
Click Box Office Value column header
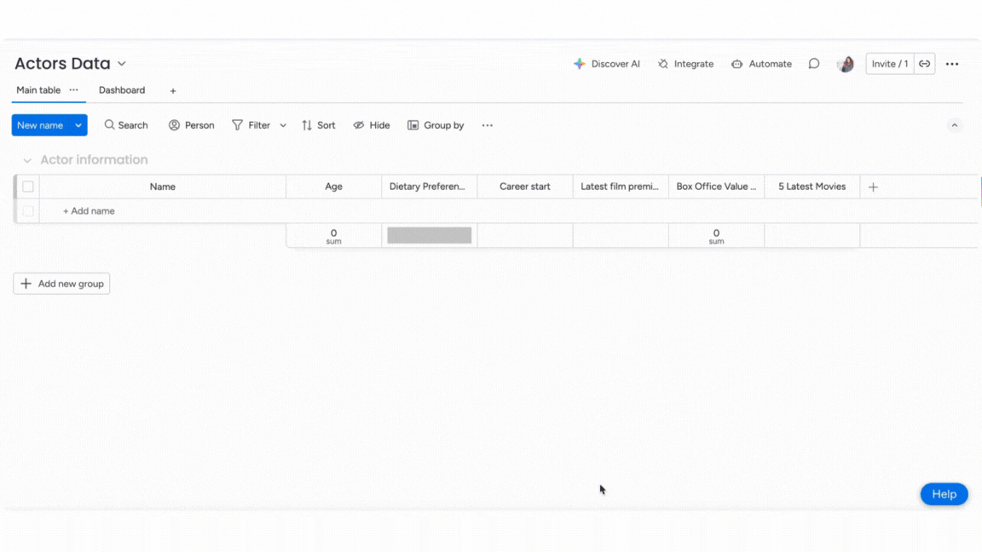tap(716, 187)
